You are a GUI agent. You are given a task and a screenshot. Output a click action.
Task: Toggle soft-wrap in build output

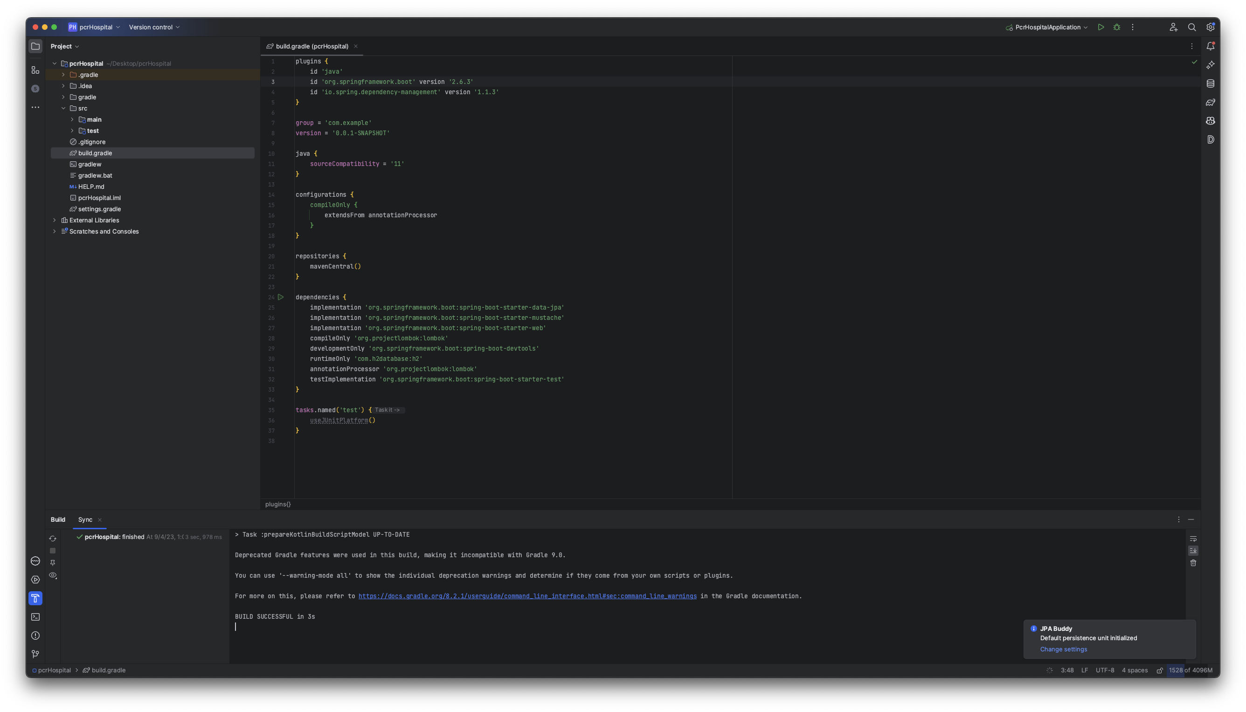pos(1193,539)
